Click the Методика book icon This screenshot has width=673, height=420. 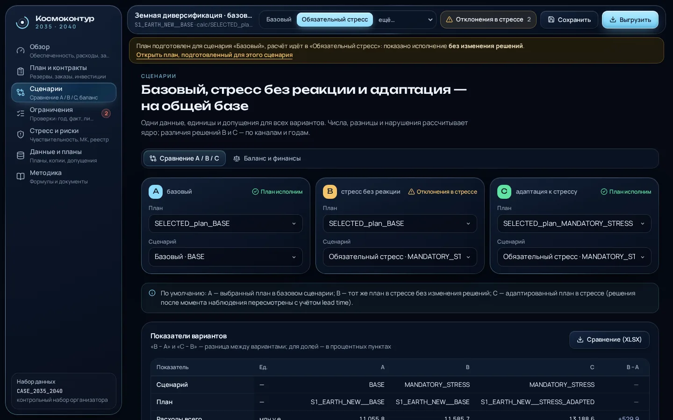coord(21,176)
